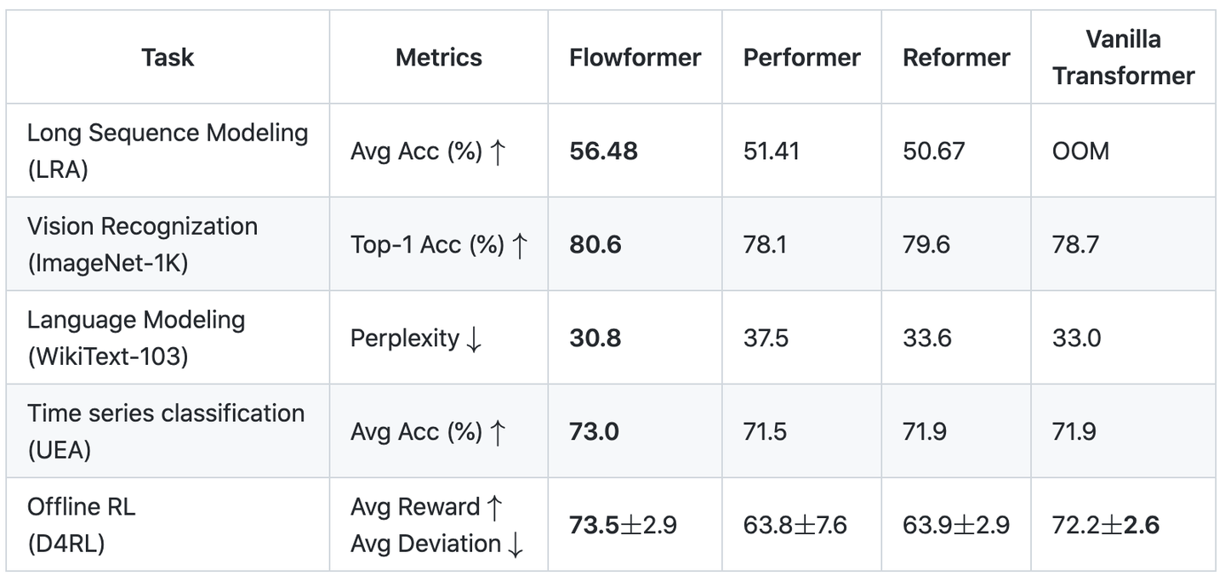1225x581 pixels.
Task: Click the Top-1 Acc (%) metric cell
Action: tap(439, 245)
